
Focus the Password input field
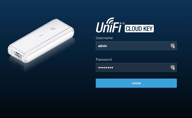coord(136,68)
